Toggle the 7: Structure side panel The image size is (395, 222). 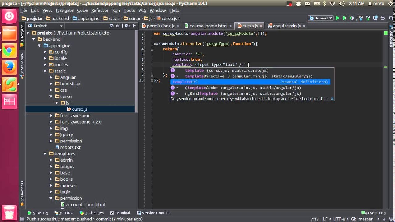pos(22,65)
